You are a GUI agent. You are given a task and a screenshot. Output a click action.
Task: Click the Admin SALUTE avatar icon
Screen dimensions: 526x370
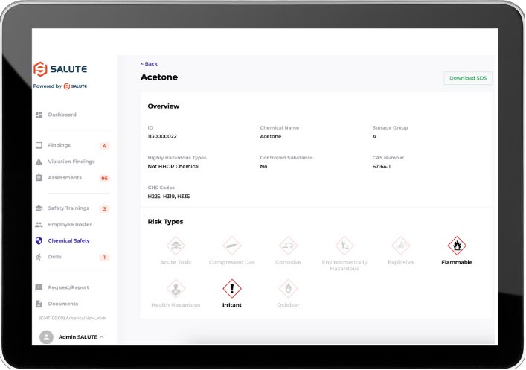coord(46,337)
